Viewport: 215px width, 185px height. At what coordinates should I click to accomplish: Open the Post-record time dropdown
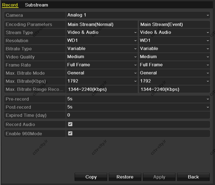(x=138, y=107)
